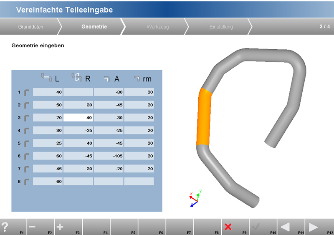Click the empty F4 function key button

coord(96,227)
